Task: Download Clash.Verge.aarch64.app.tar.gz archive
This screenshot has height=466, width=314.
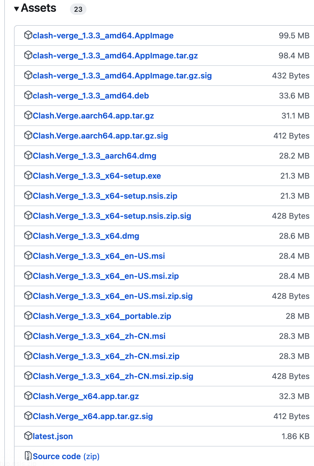Action: (x=93, y=116)
